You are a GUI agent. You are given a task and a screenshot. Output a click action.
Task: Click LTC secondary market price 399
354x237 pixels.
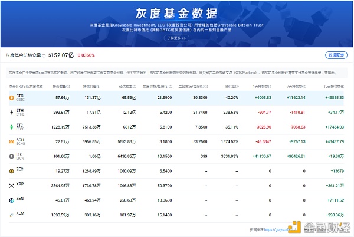204,156
